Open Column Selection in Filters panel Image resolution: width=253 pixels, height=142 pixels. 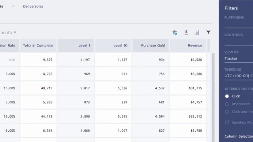click(239, 136)
